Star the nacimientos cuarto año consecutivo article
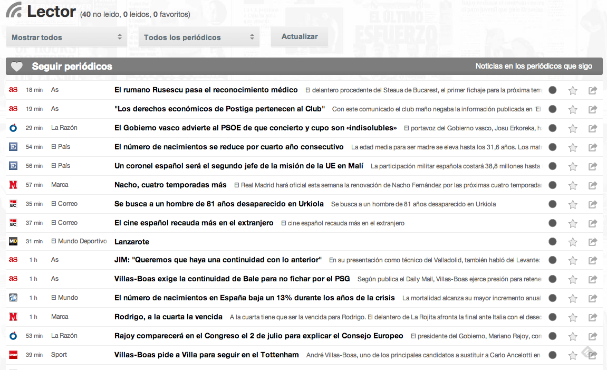 click(x=573, y=147)
